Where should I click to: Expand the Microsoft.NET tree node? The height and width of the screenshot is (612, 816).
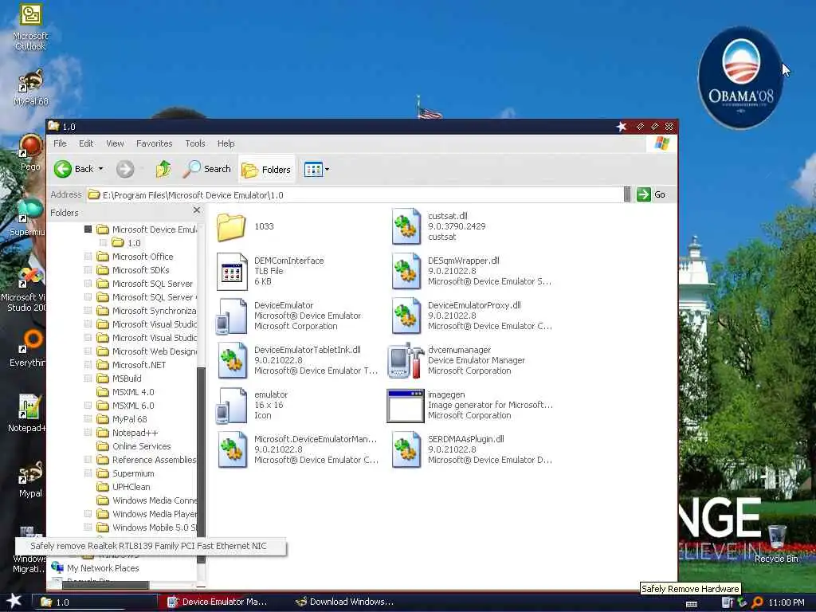pyautogui.click(x=88, y=364)
